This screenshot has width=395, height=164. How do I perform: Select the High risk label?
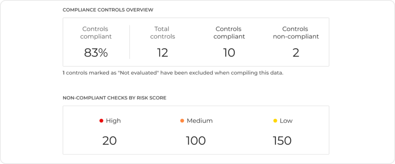pos(113,121)
